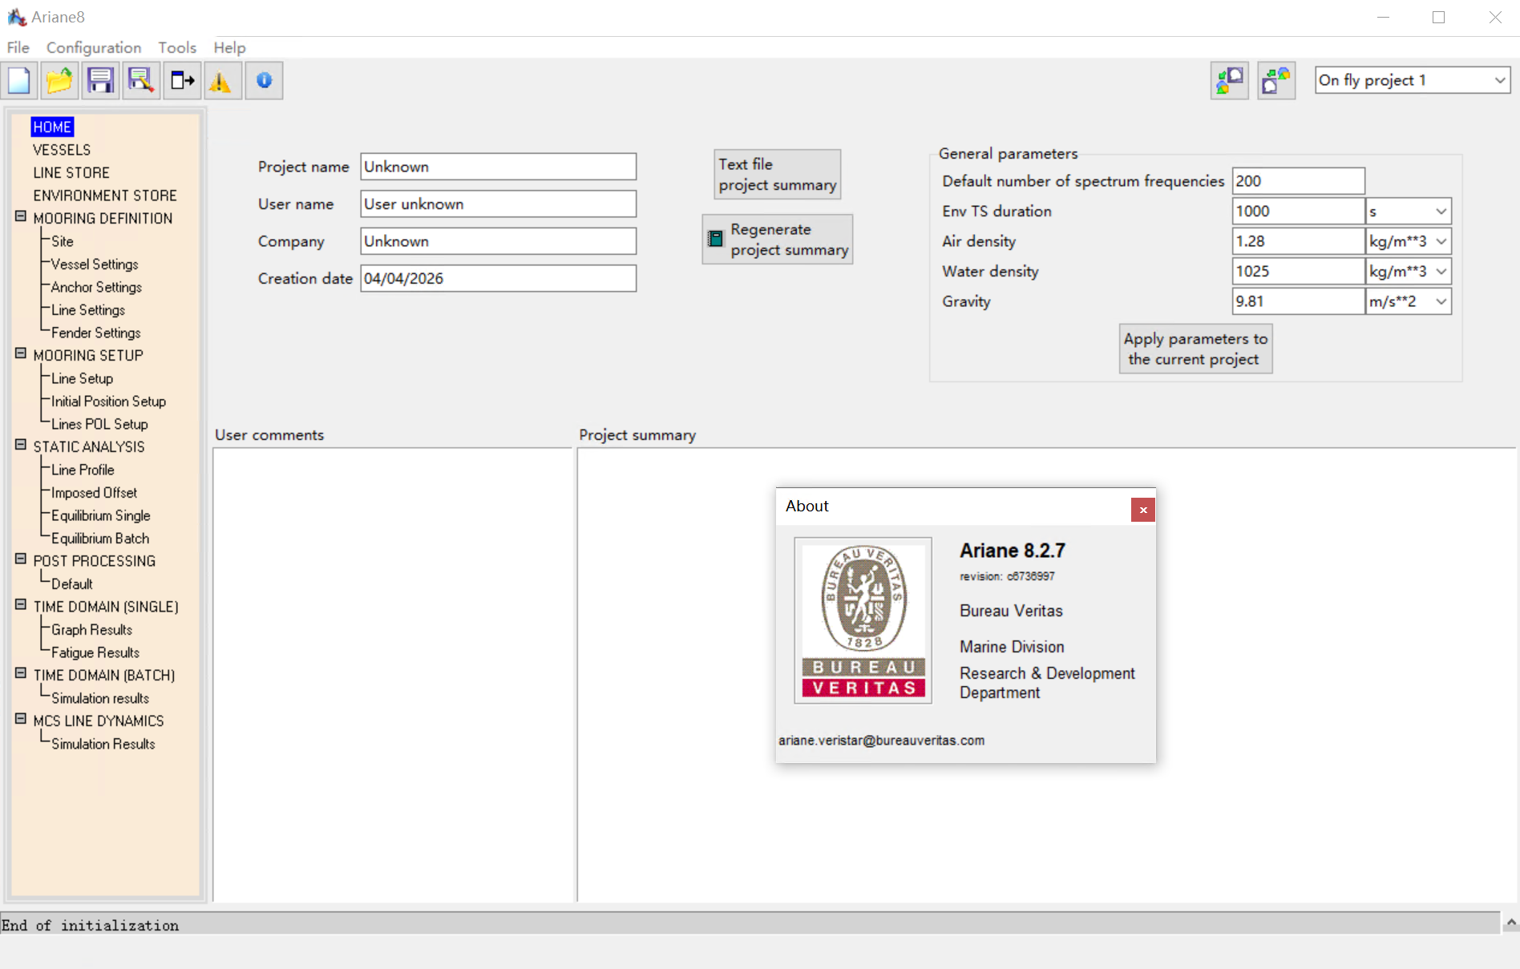Open the Site tree item
This screenshot has width=1520, height=969.
[63, 241]
